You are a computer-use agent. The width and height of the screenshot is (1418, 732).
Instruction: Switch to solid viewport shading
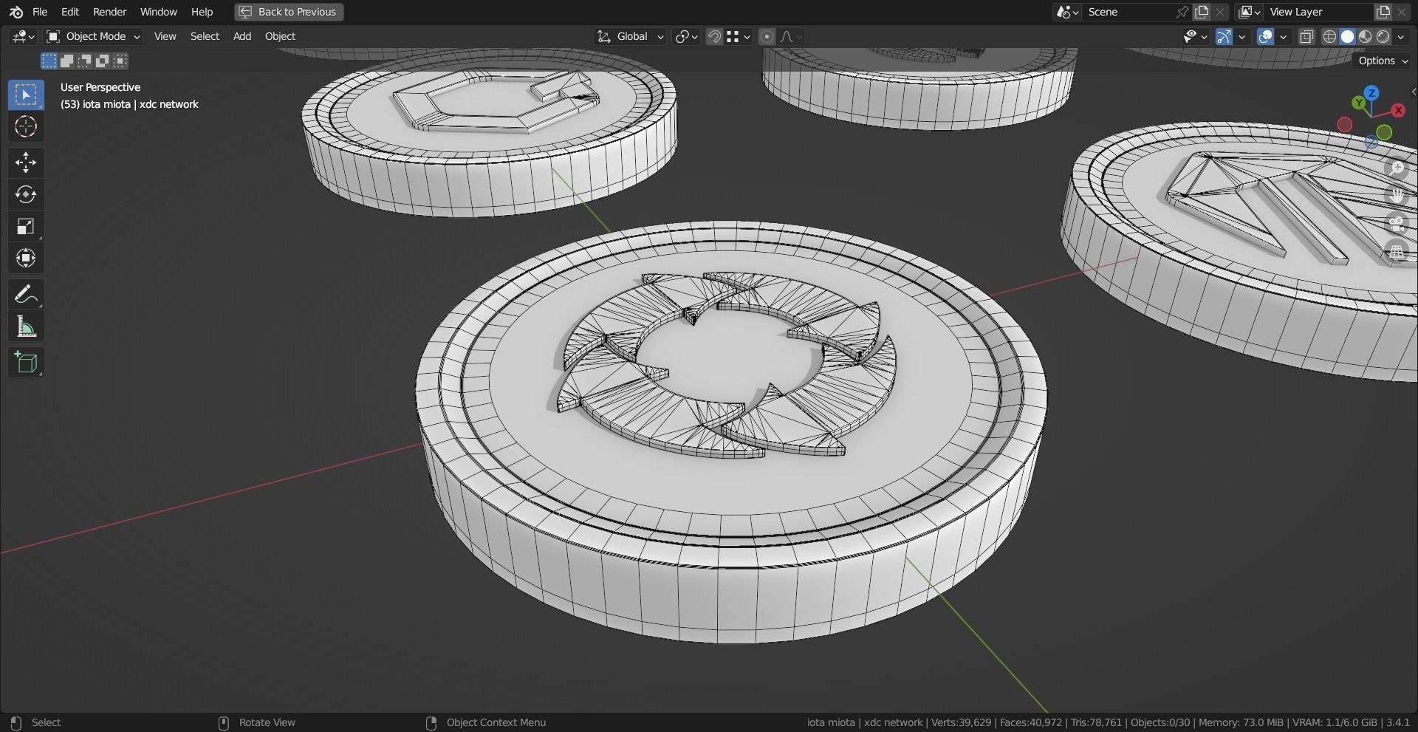(x=1347, y=36)
